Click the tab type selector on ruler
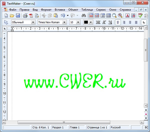 click(5, 28)
